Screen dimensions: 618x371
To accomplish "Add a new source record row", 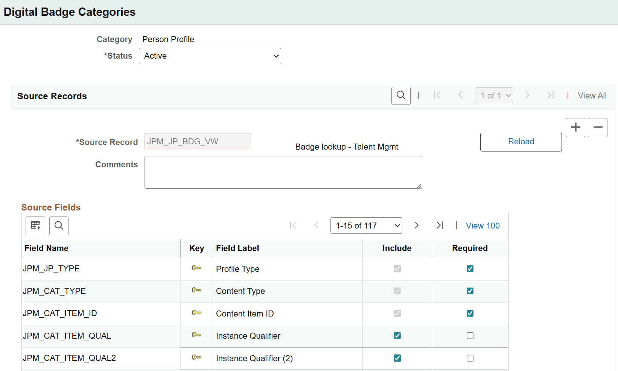I will point(575,127).
